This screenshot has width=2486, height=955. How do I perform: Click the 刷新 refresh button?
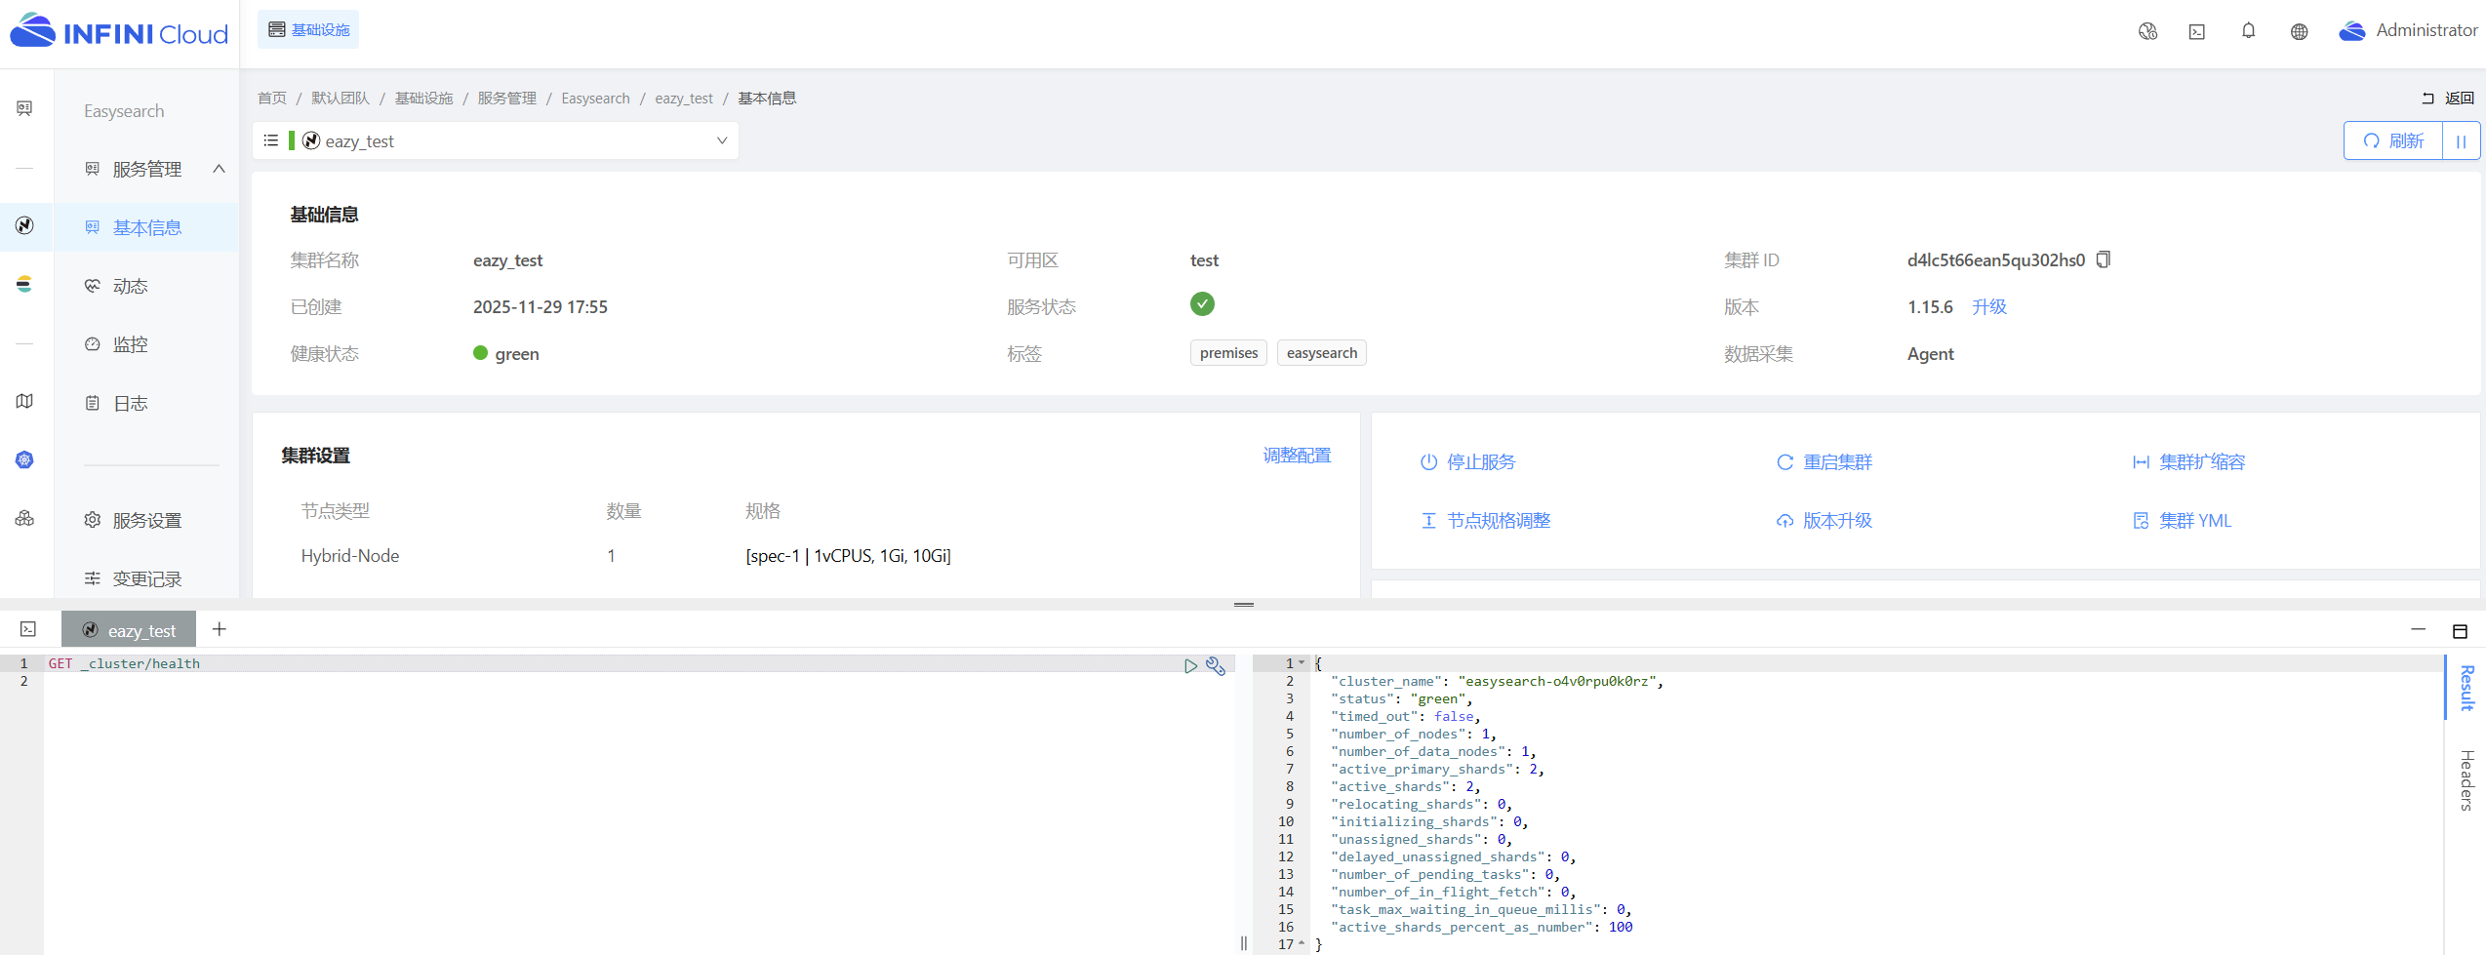tap(2393, 140)
